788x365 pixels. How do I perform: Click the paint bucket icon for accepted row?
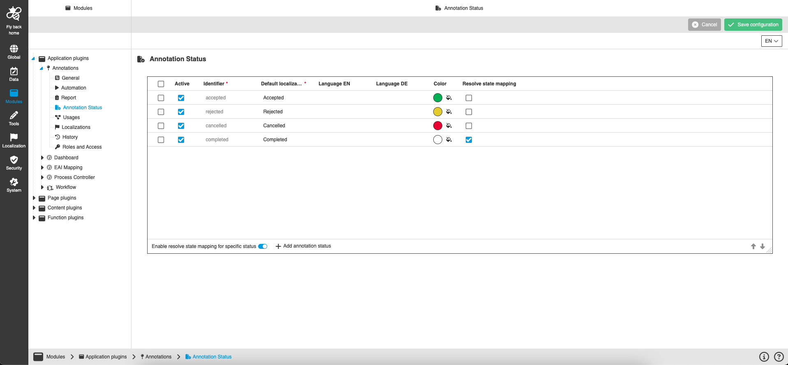(449, 98)
